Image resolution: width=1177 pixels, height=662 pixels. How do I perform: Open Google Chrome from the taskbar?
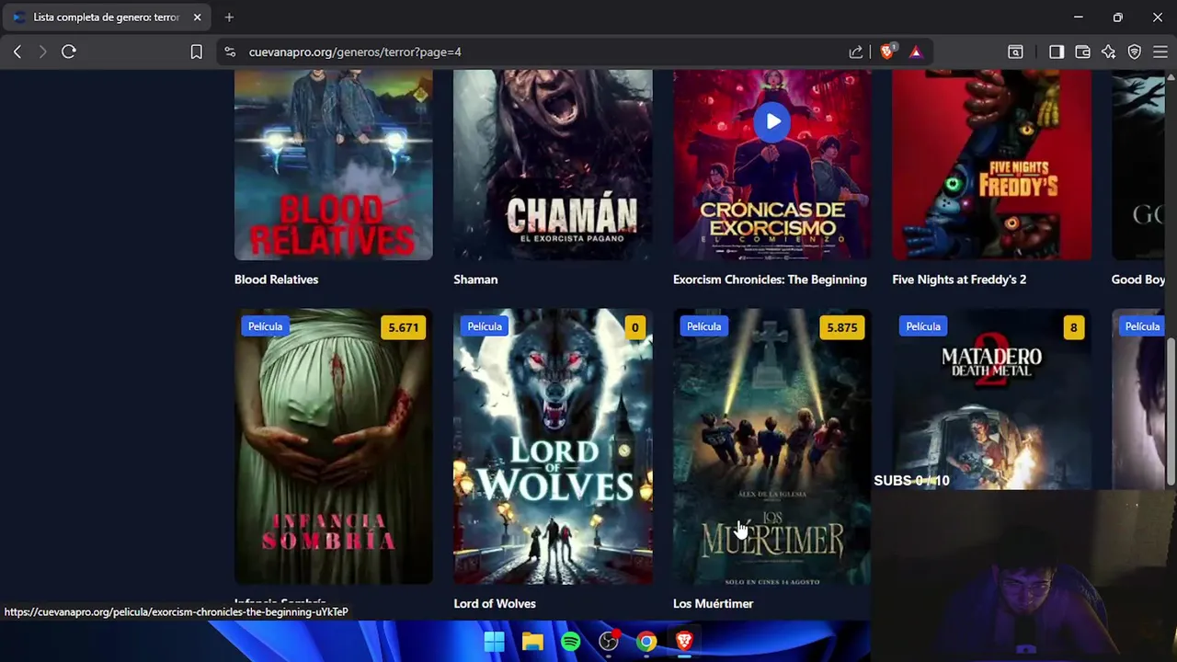tap(646, 641)
